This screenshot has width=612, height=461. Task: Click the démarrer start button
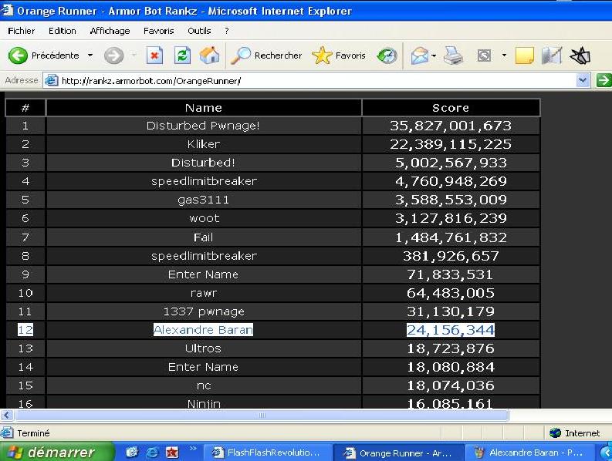56,453
